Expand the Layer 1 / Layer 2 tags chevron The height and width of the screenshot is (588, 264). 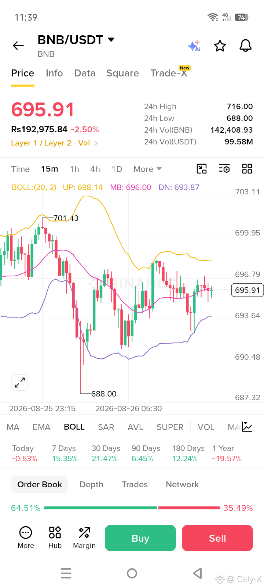coord(96,143)
